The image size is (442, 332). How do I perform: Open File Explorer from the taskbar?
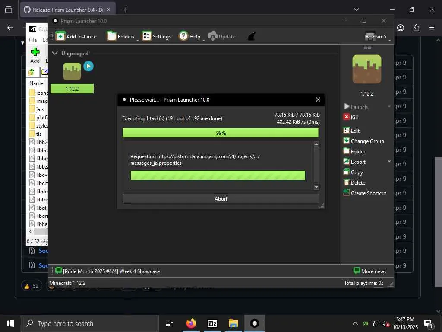click(x=234, y=323)
